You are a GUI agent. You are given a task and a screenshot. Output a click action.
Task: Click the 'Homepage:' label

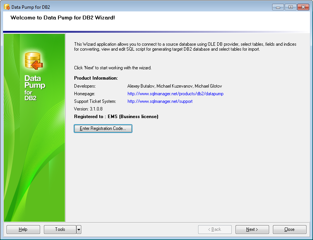(84, 94)
